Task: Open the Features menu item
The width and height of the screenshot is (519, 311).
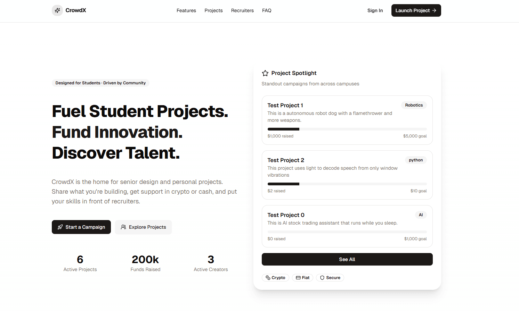Action: tap(186, 10)
